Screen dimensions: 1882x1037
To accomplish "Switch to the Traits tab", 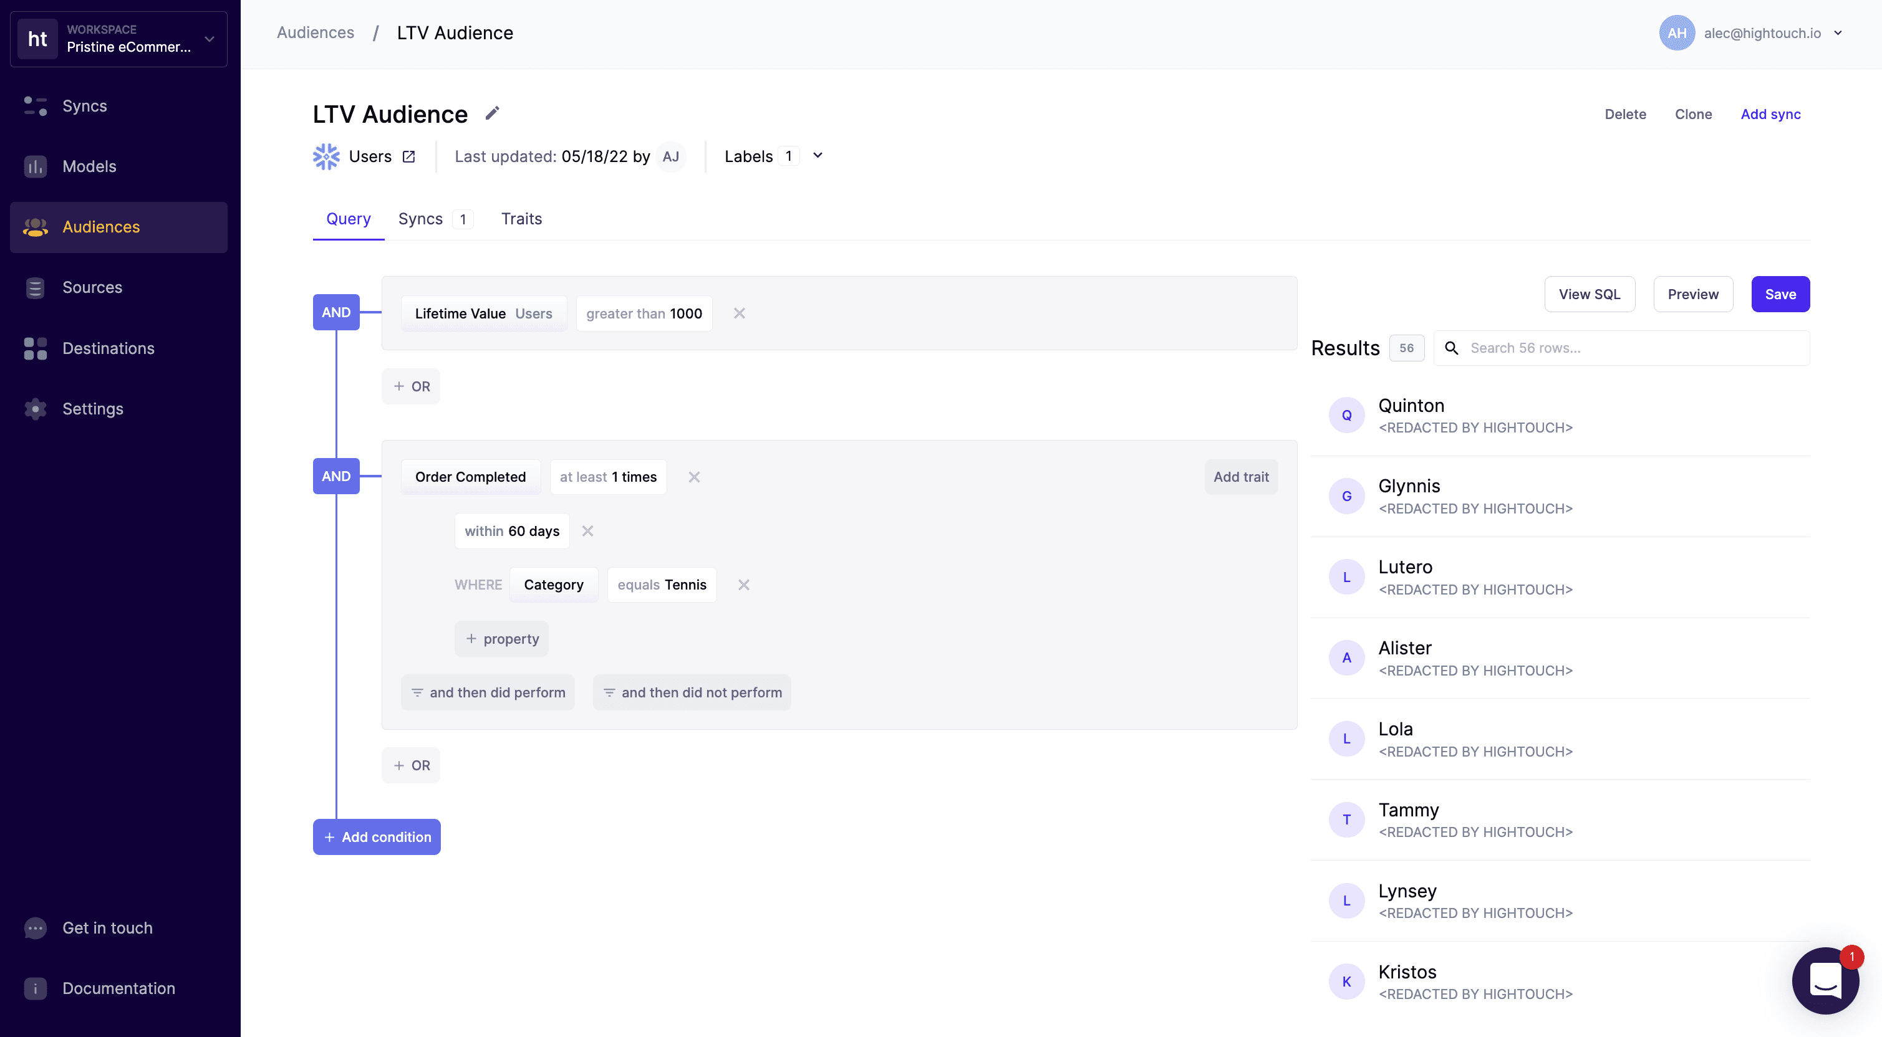I will pos(521,218).
